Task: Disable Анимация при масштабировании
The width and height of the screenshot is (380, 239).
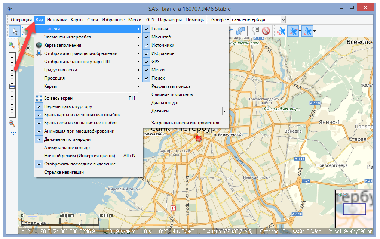Action: tap(79, 131)
